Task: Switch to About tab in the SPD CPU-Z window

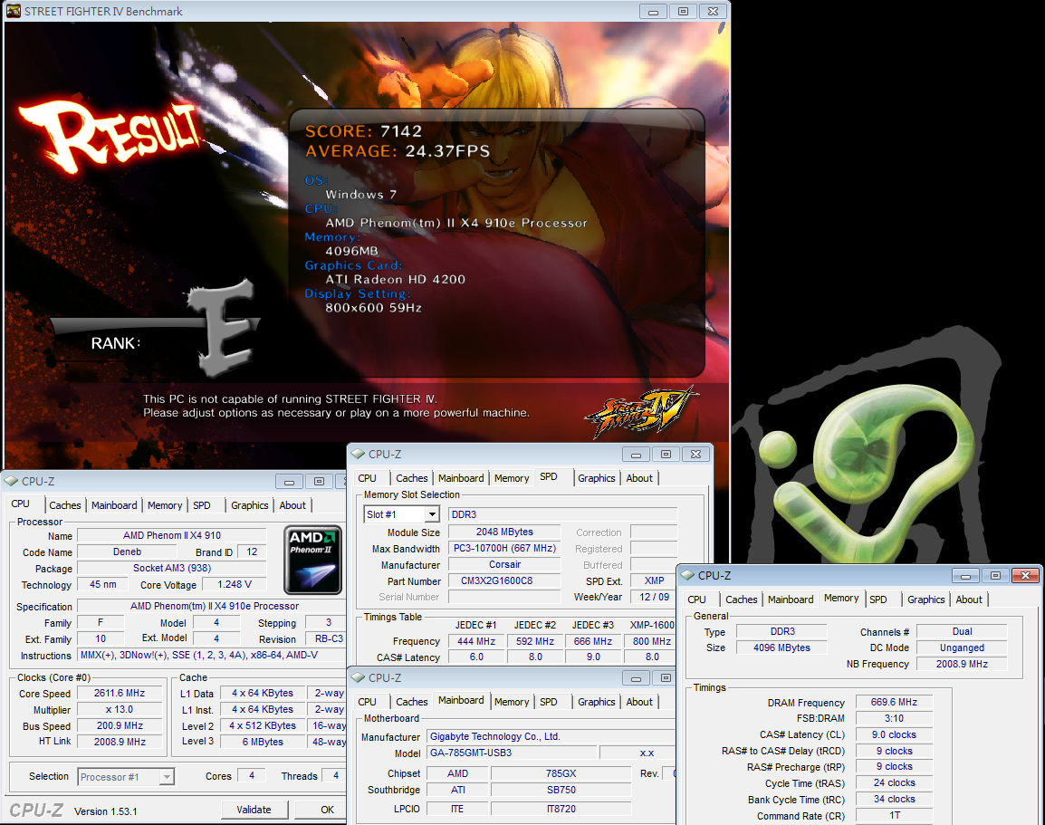Action: point(639,478)
